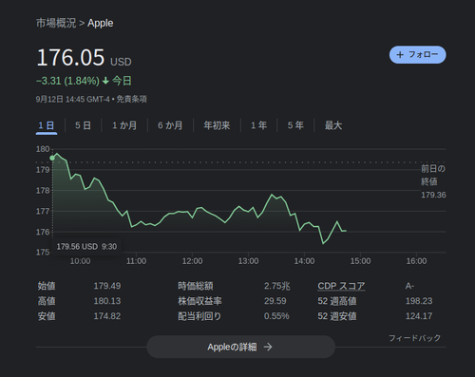Image resolution: width=475 pixels, height=377 pixels.
Task: Select the 最大 range tab
Action: pos(333,125)
